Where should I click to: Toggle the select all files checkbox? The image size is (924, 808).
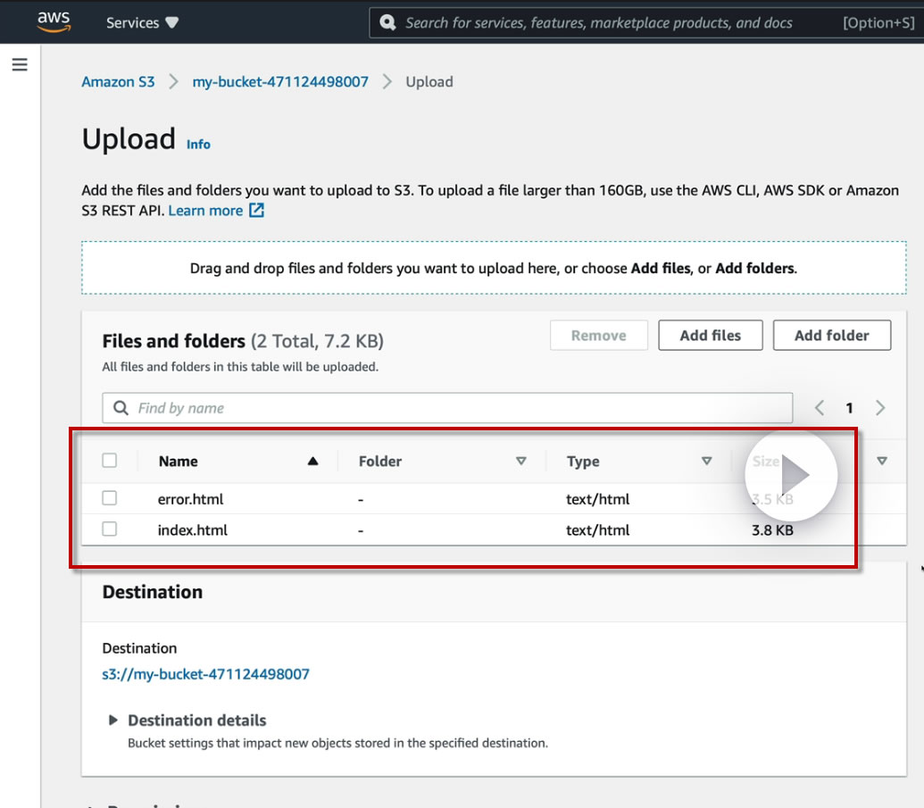tap(110, 461)
